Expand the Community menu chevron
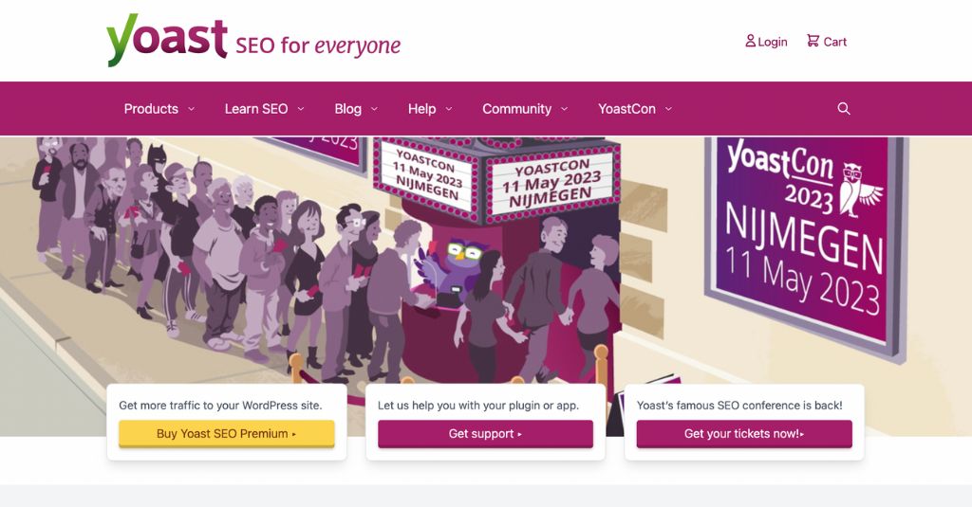The width and height of the screenshot is (972, 507). click(x=565, y=109)
